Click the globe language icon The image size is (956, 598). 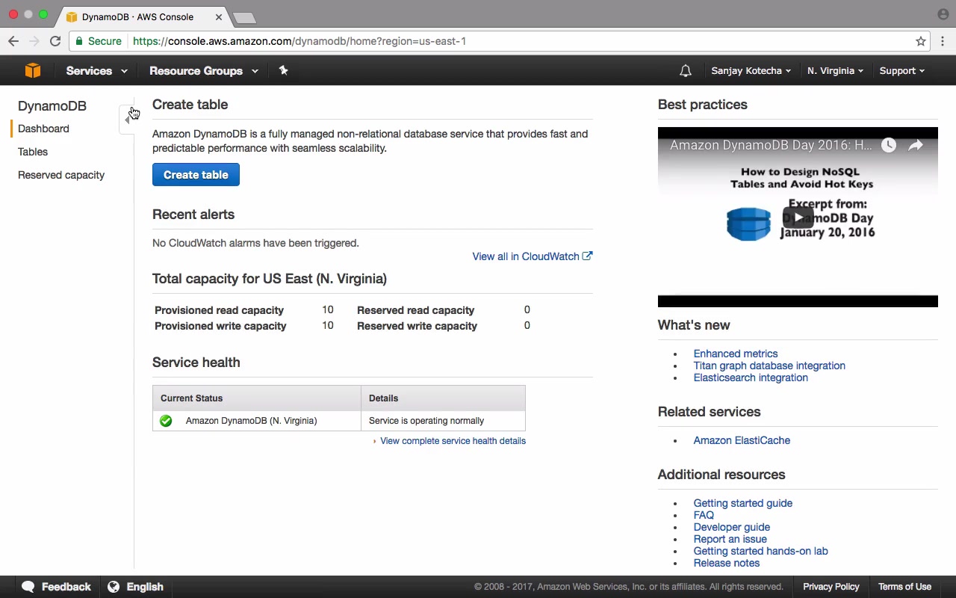pos(114,587)
